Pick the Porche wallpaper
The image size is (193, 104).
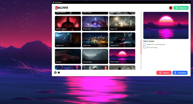pos(68,56)
